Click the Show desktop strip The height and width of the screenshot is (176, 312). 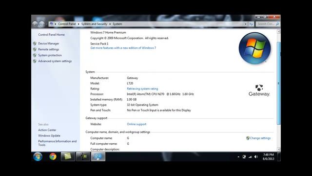click(279, 156)
